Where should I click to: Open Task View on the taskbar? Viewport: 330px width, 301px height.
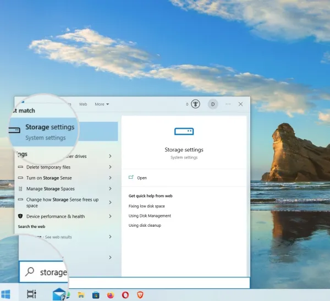(x=31, y=294)
